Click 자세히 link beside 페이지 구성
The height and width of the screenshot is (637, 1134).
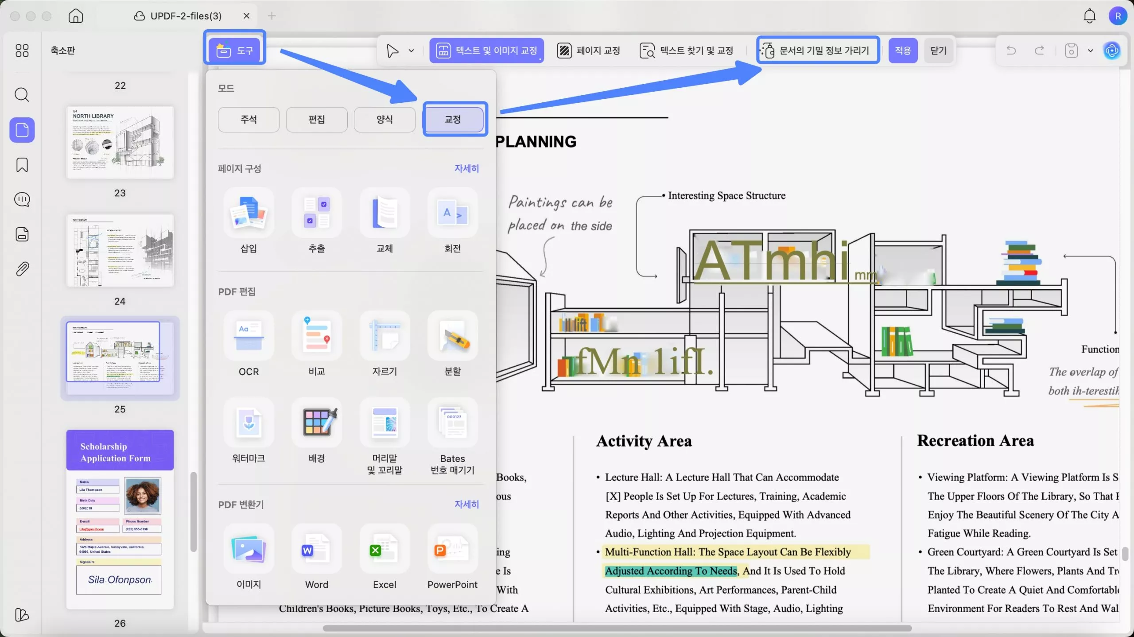point(466,168)
